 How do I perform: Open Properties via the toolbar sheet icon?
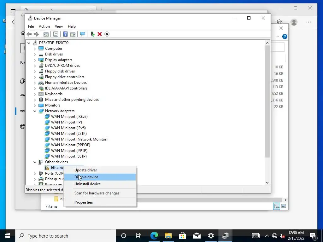[56, 34]
